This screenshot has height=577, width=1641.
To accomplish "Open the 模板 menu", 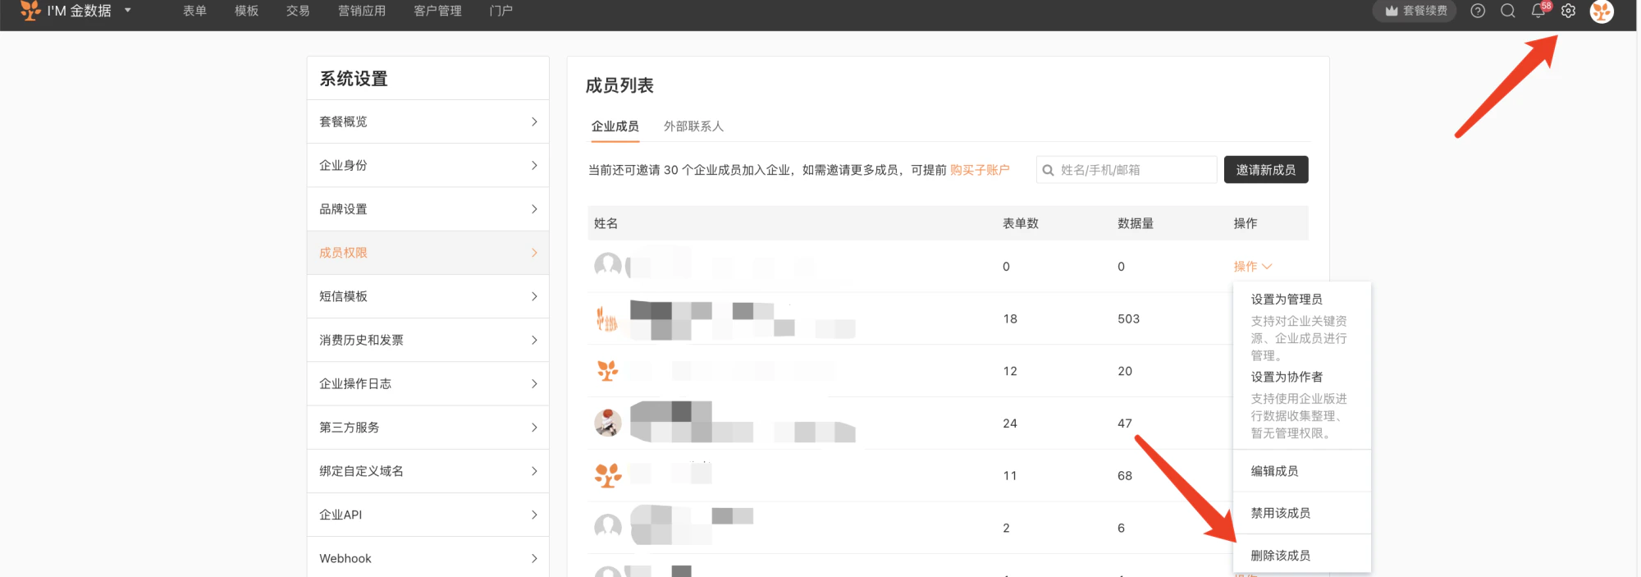I will (246, 11).
